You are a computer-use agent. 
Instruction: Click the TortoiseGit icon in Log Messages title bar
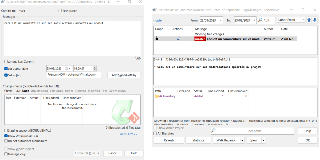[x=154, y=10]
